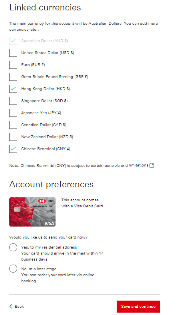Click the Chinese Renminbi (CNY ¥) label
This screenshot has height=315, width=177.
(x=46, y=149)
